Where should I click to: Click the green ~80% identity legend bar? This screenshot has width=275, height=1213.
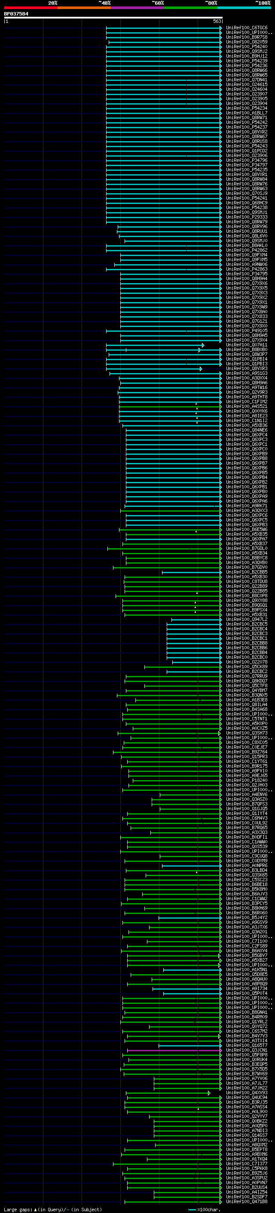pyautogui.click(x=191, y=8)
